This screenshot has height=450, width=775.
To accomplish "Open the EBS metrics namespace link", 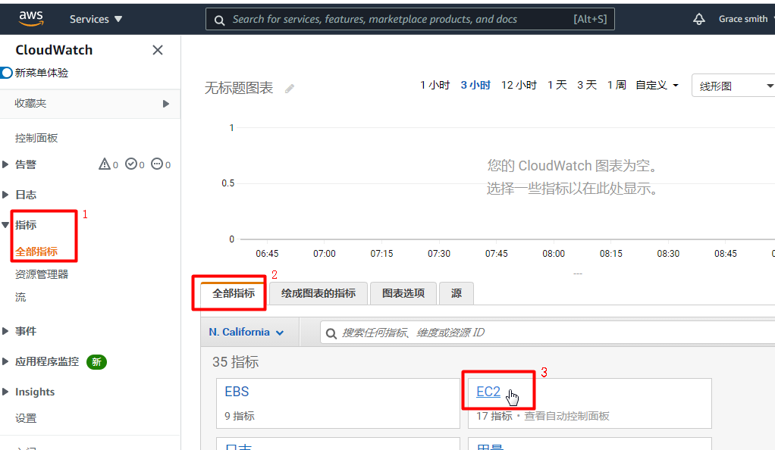I will pos(237,392).
